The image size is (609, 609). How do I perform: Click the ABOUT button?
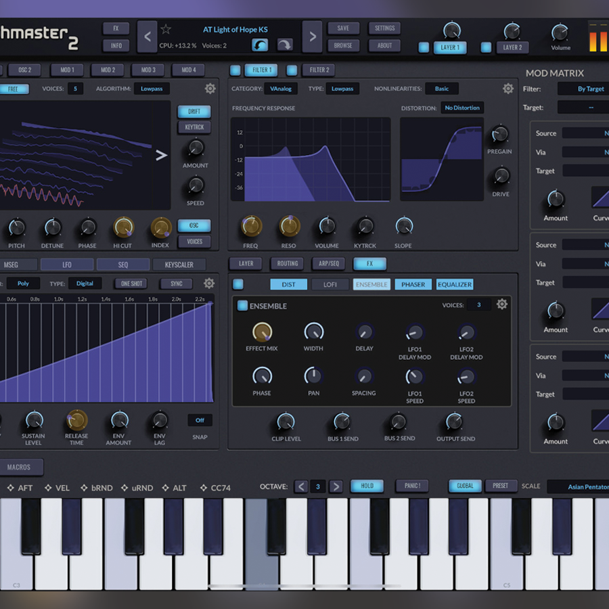click(384, 46)
